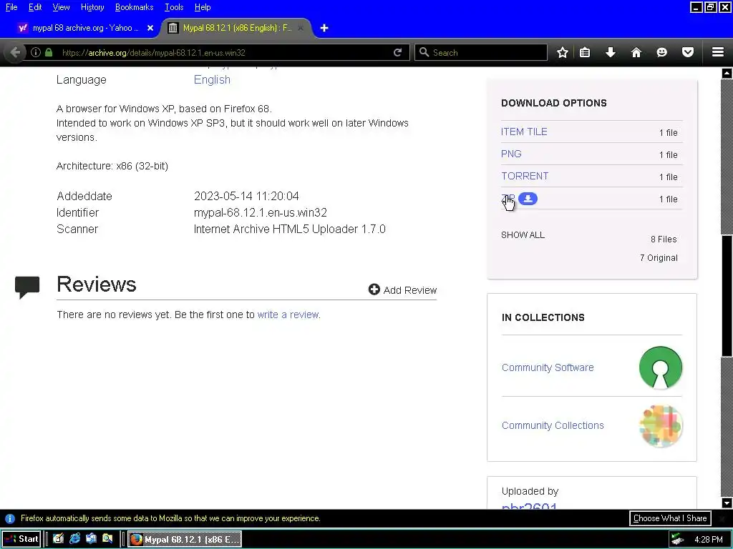Open the downloads arrow panel

tap(611, 52)
